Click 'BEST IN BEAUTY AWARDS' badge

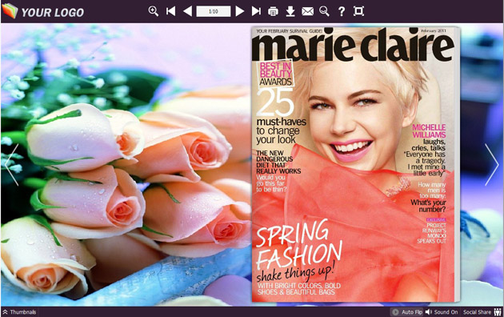[x=275, y=74]
